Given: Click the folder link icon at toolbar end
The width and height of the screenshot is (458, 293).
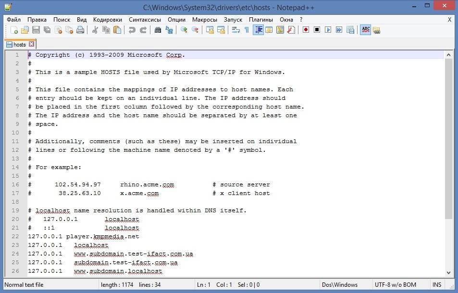Looking at the screenshot, I should point(376,30).
